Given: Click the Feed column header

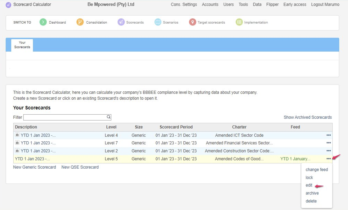Looking at the screenshot, I should (295, 127).
